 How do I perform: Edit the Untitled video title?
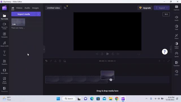[53, 8]
